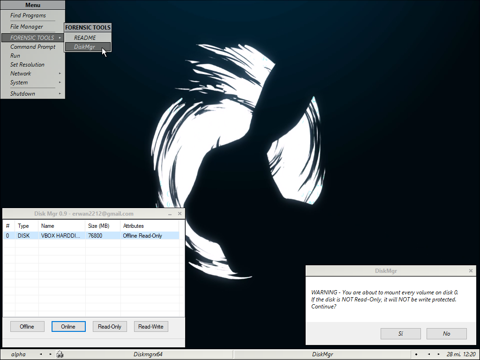Click the right arrow beside the alpha label
The image size is (480, 360).
coord(50,354)
